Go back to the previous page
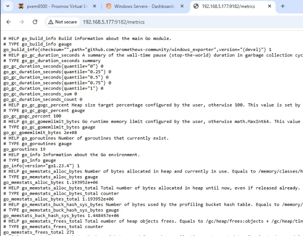 8,22
